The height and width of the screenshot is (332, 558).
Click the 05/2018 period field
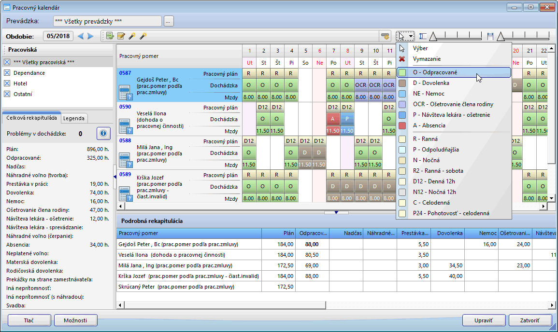tap(58, 36)
